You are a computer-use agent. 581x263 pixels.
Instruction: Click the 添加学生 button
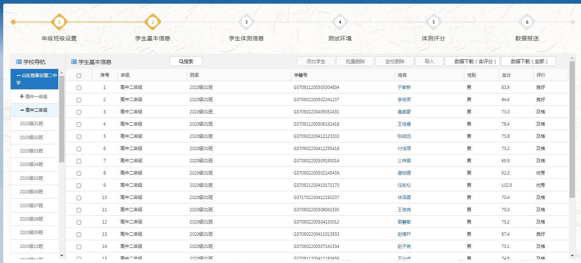pos(316,62)
